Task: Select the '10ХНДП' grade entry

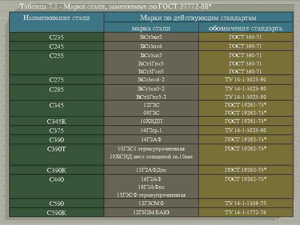Action: (x=151, y=121)
